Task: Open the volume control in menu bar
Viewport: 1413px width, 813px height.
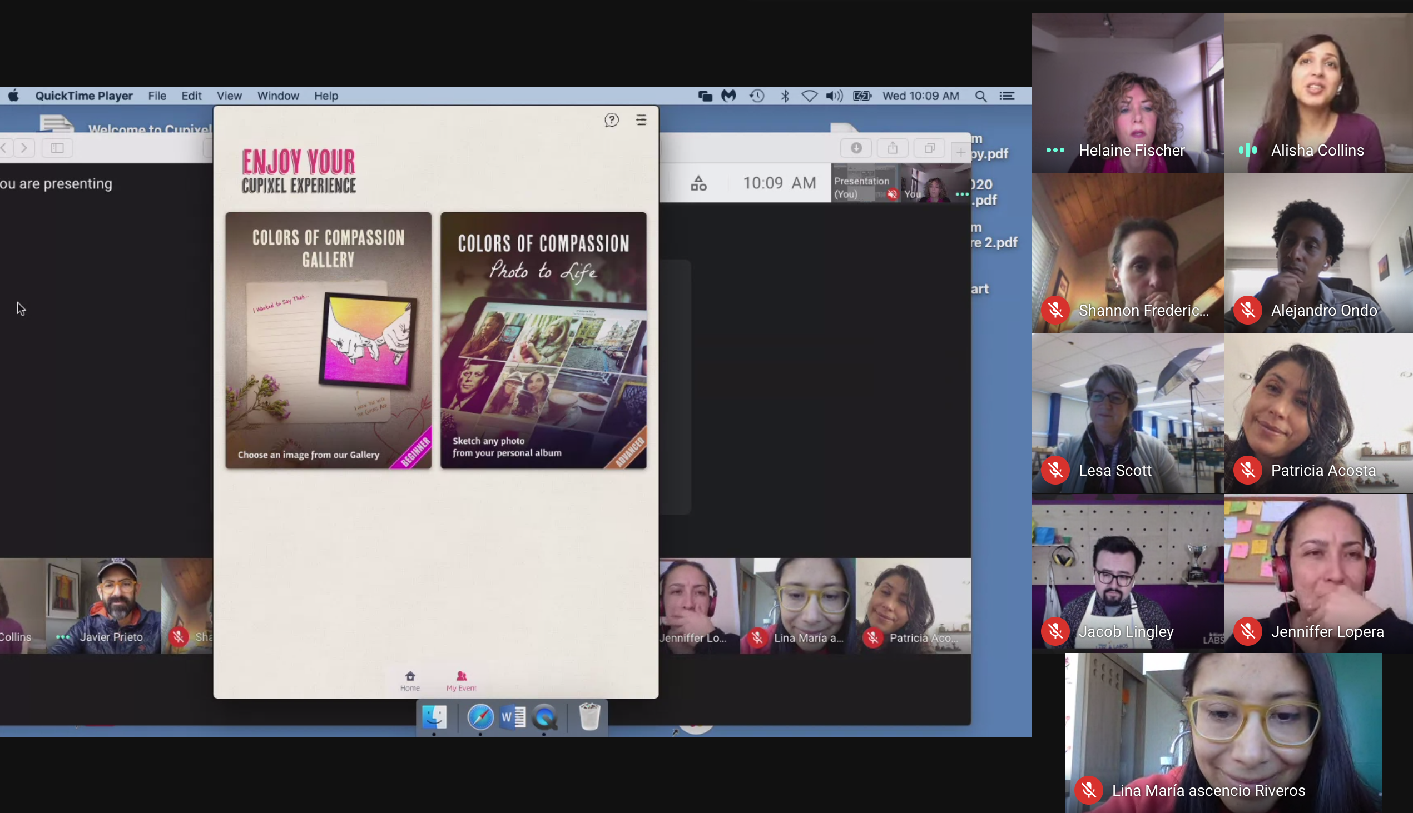Action: [x=834, y=96]
